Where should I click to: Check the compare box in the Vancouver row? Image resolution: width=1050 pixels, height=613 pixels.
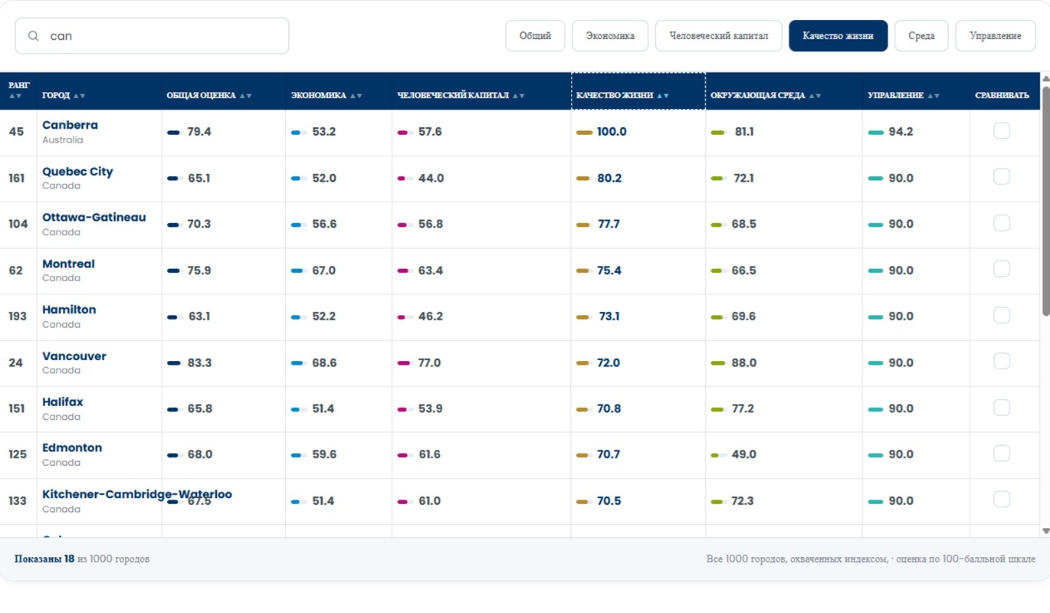[x=1001, y=361]
